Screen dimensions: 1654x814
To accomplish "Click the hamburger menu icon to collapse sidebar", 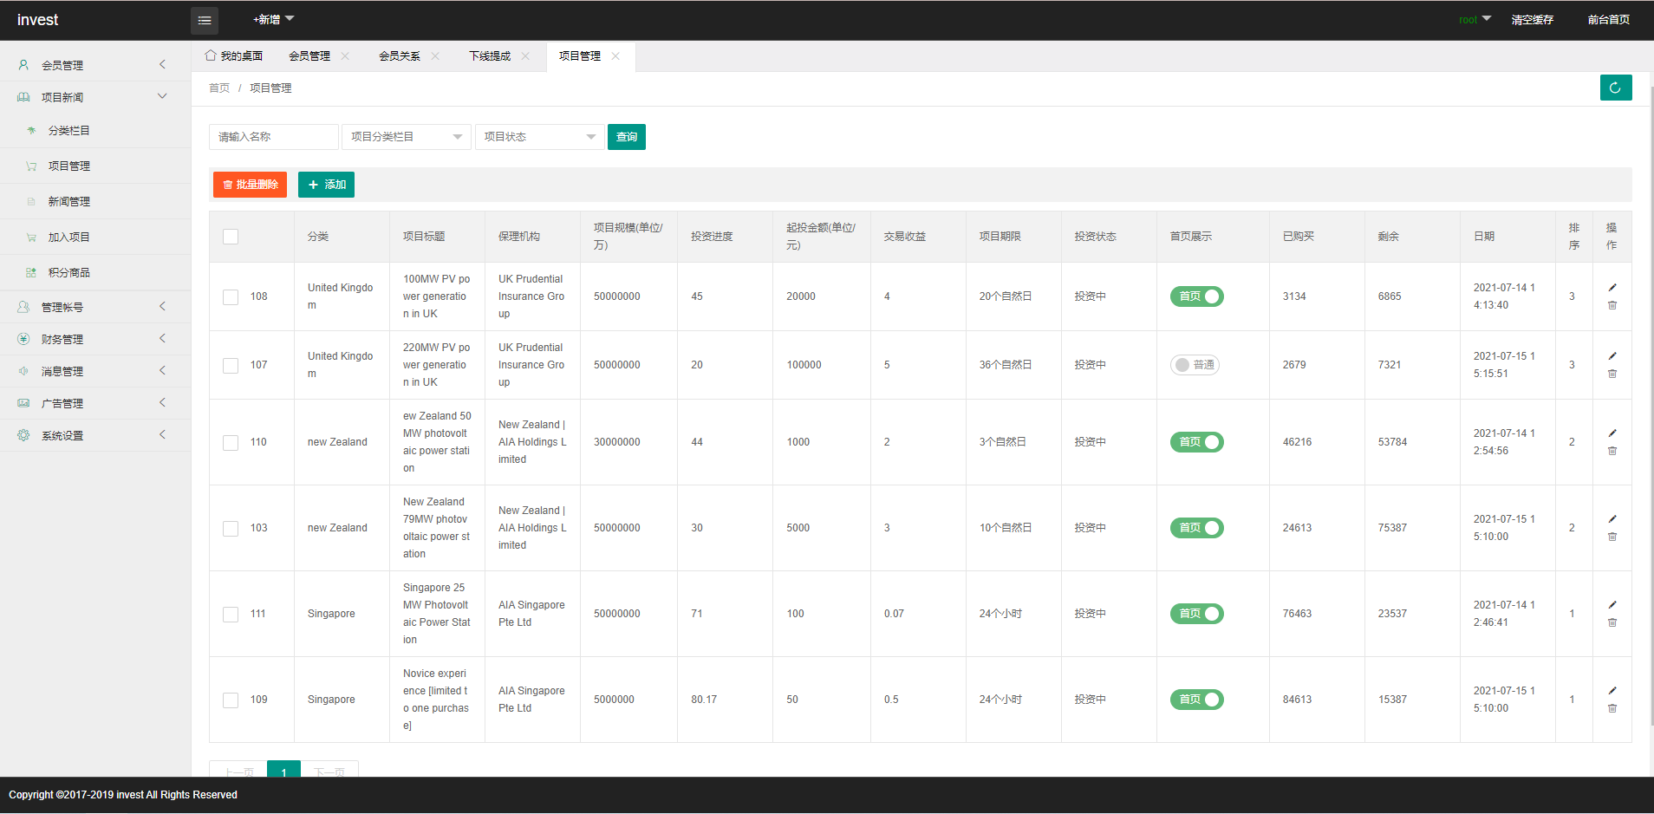I will pyautogui.click(x=205, y=20).
